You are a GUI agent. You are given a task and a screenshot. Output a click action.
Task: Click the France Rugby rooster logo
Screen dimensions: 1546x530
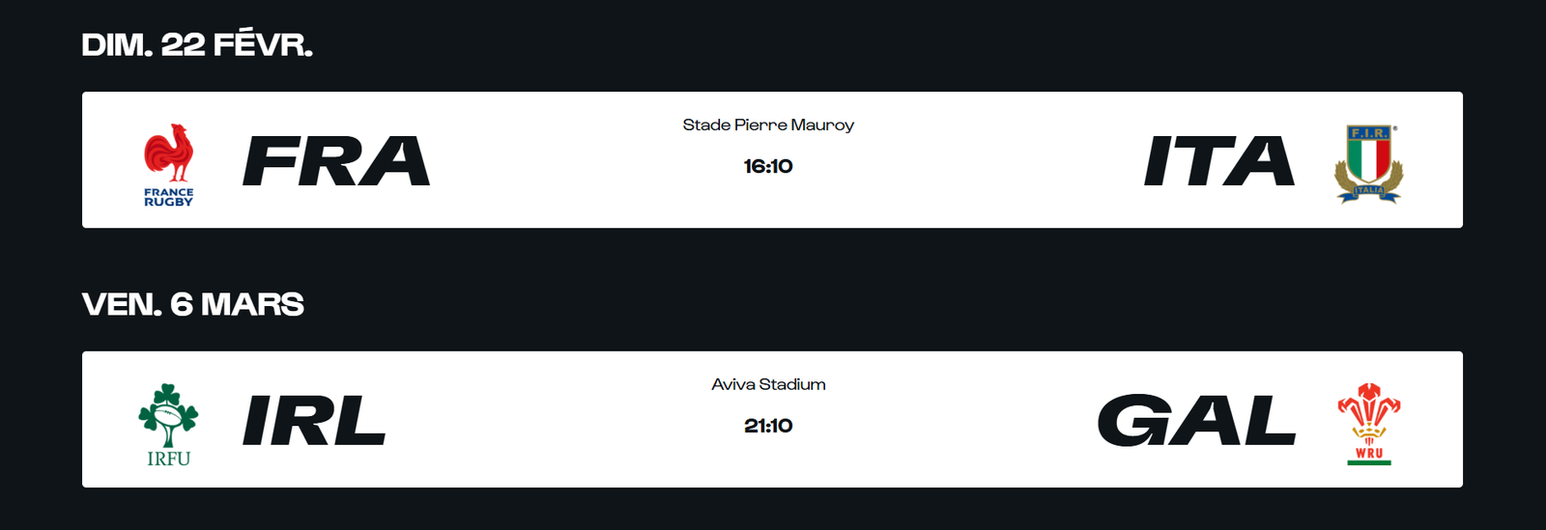(x=169, y=153)
